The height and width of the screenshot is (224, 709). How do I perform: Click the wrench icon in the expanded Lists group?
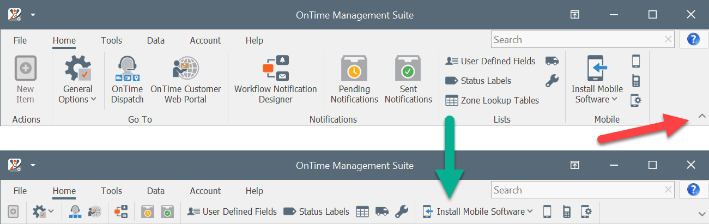552,81
